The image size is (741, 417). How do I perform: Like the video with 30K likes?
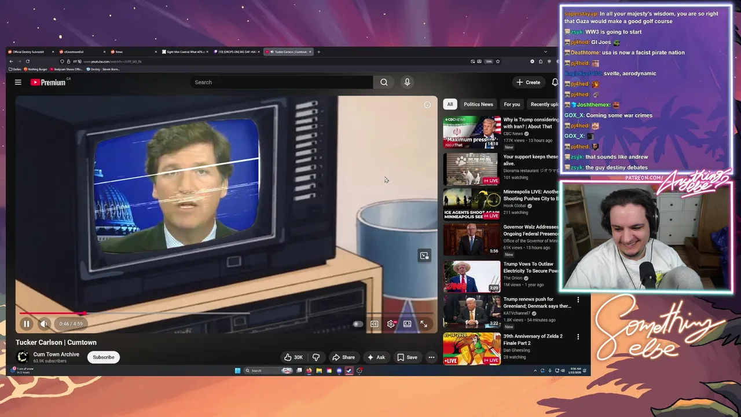tap(294, 357)
